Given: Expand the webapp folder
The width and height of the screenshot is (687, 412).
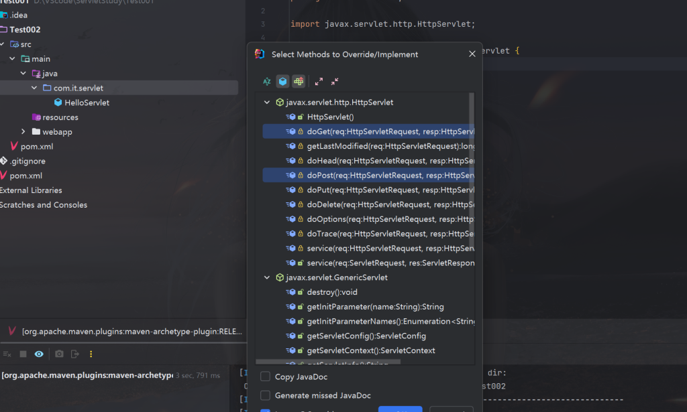Looking at the screenshot, I should tap(23, 132).
